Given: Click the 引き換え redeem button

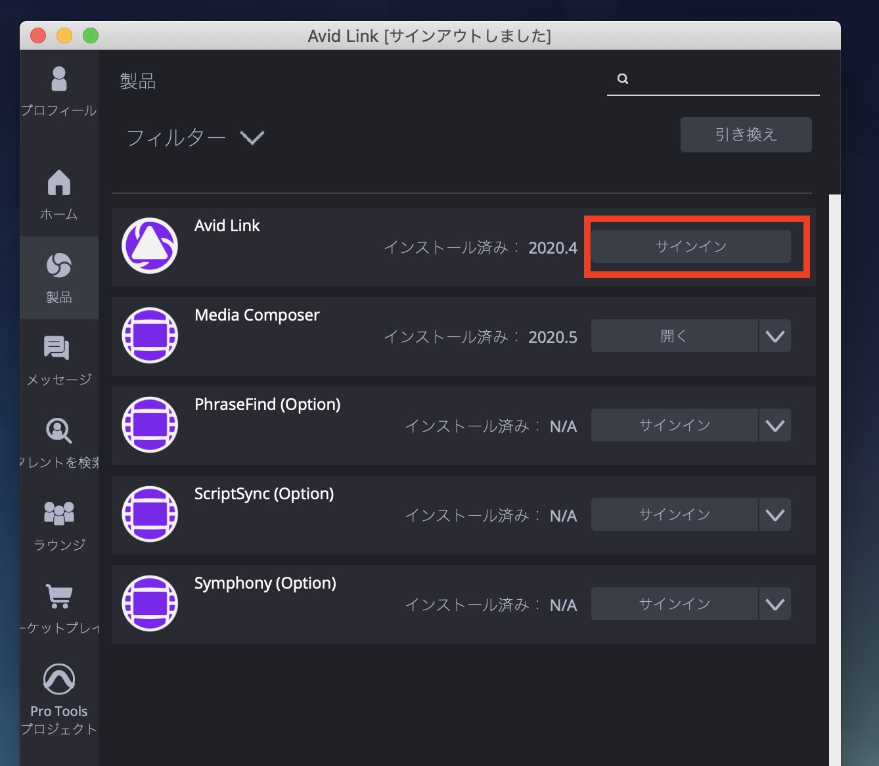Looking at the screenshot, I should [746, 135].
